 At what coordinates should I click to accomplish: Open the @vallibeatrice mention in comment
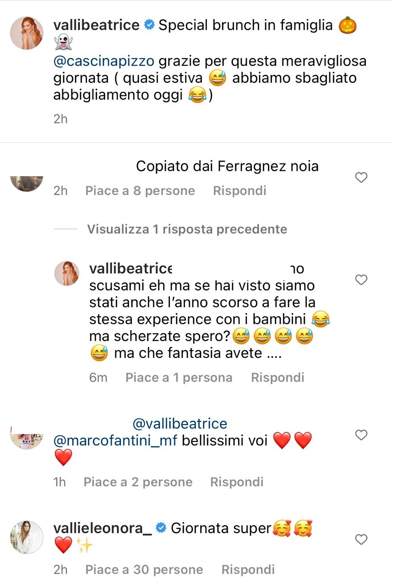coord(180,424)
